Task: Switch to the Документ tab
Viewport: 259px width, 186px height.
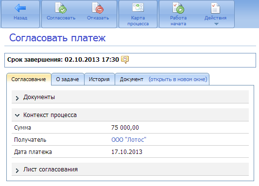Action: point(132,79)
